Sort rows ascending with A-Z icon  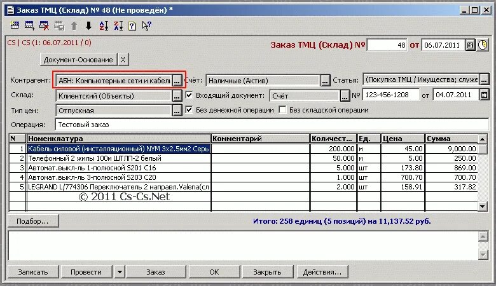104,25
